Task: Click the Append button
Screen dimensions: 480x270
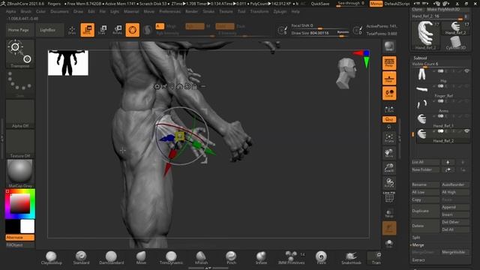Action: tap(455, 207)
